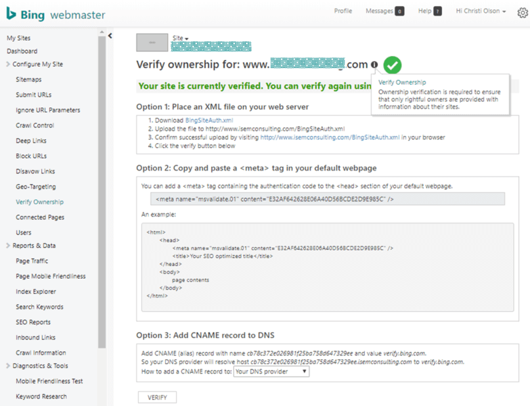Screen dimensions: 530x406
Task: Click the Option 3 CNAME record heading
Action: pos(205,335)
